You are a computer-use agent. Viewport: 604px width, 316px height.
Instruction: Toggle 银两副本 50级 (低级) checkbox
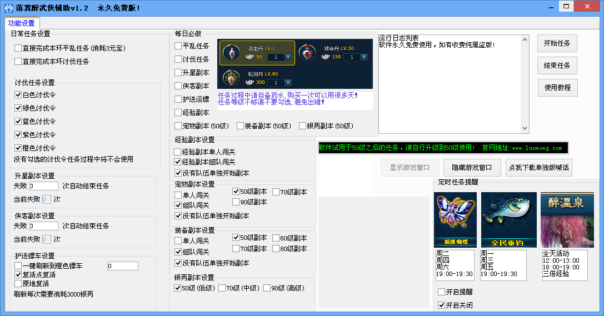178,288
